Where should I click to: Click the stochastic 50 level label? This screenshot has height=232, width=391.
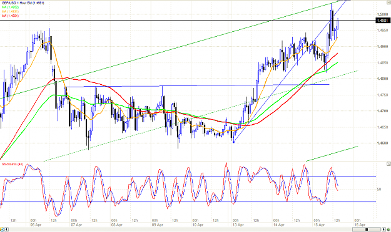(x=379, y=189)
